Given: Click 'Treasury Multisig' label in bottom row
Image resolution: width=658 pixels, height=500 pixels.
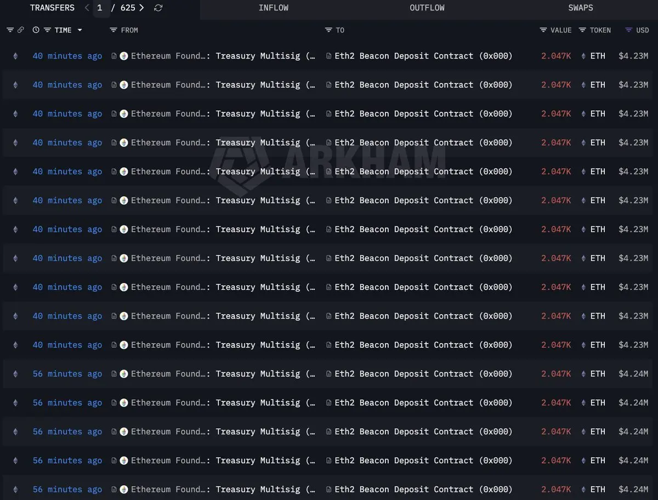Looking at the screenshot, I should [x=258, y=490].
